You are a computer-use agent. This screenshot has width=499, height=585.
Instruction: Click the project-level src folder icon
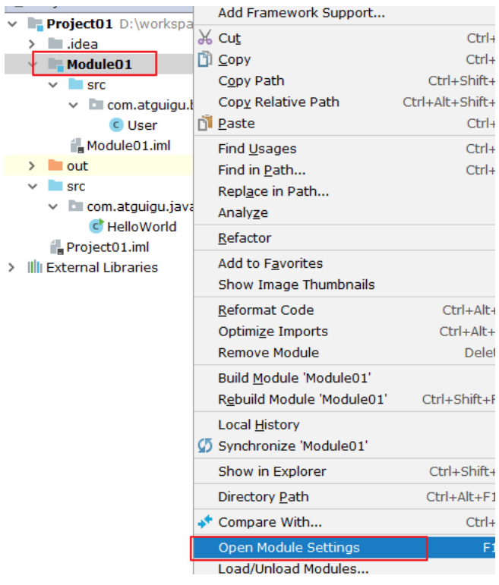[55, 186]
